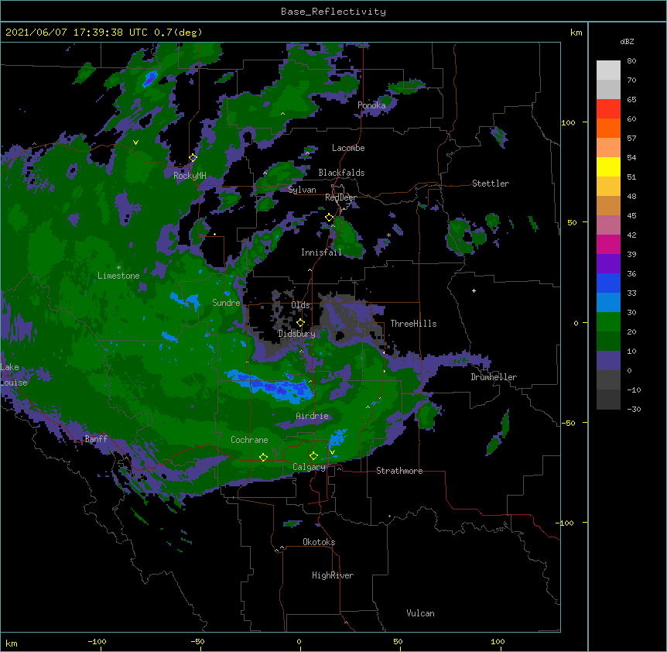This screenshot has height=652, width=667.
Task: Click the Stettler city label
Action: [490, 184]
